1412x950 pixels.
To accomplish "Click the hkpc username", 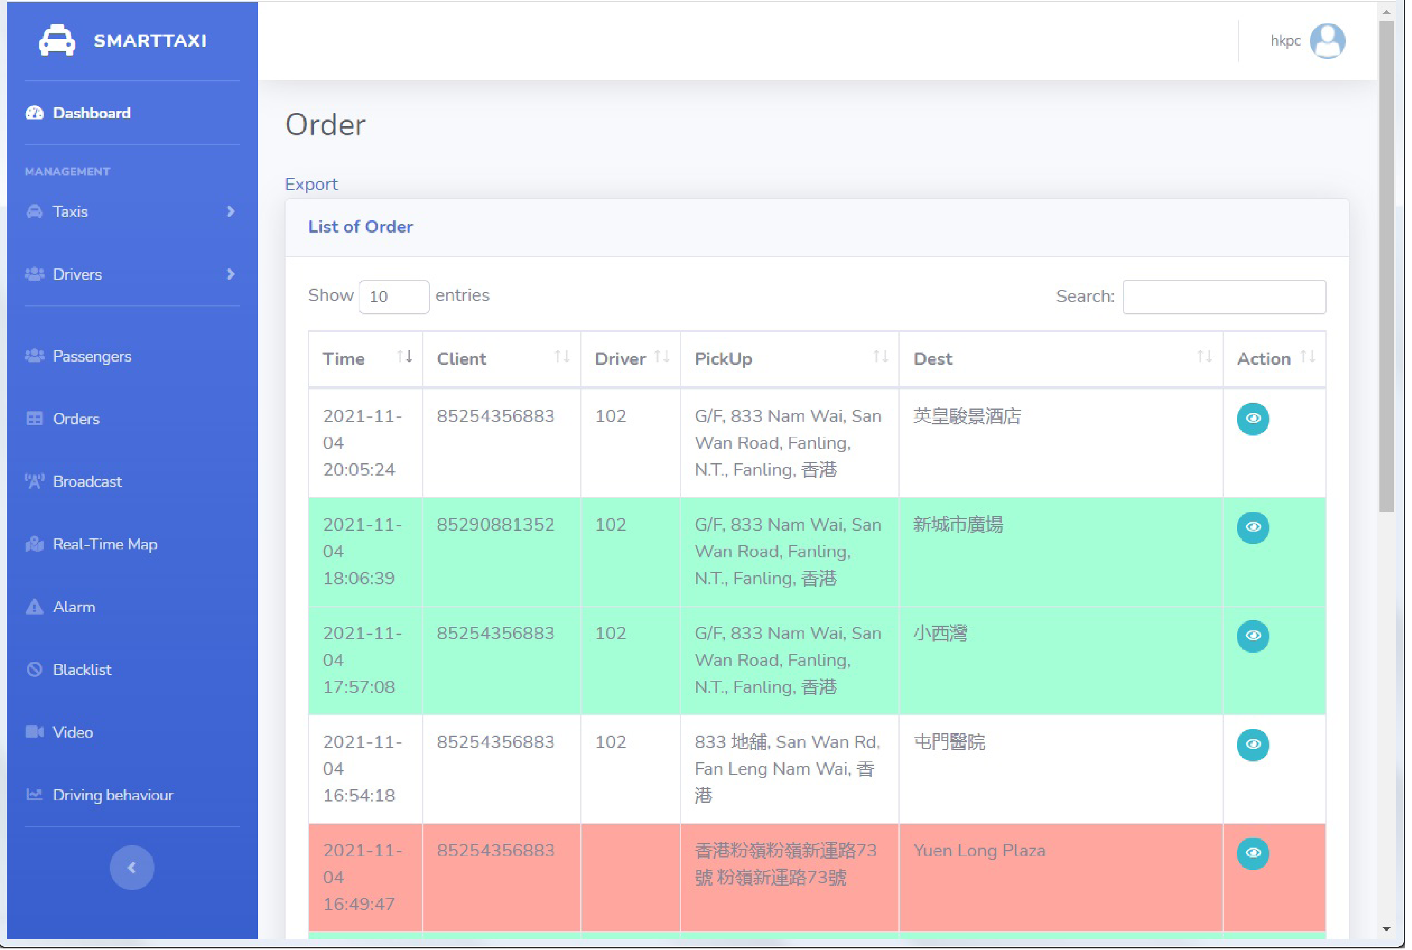I will click(1285, 40).
